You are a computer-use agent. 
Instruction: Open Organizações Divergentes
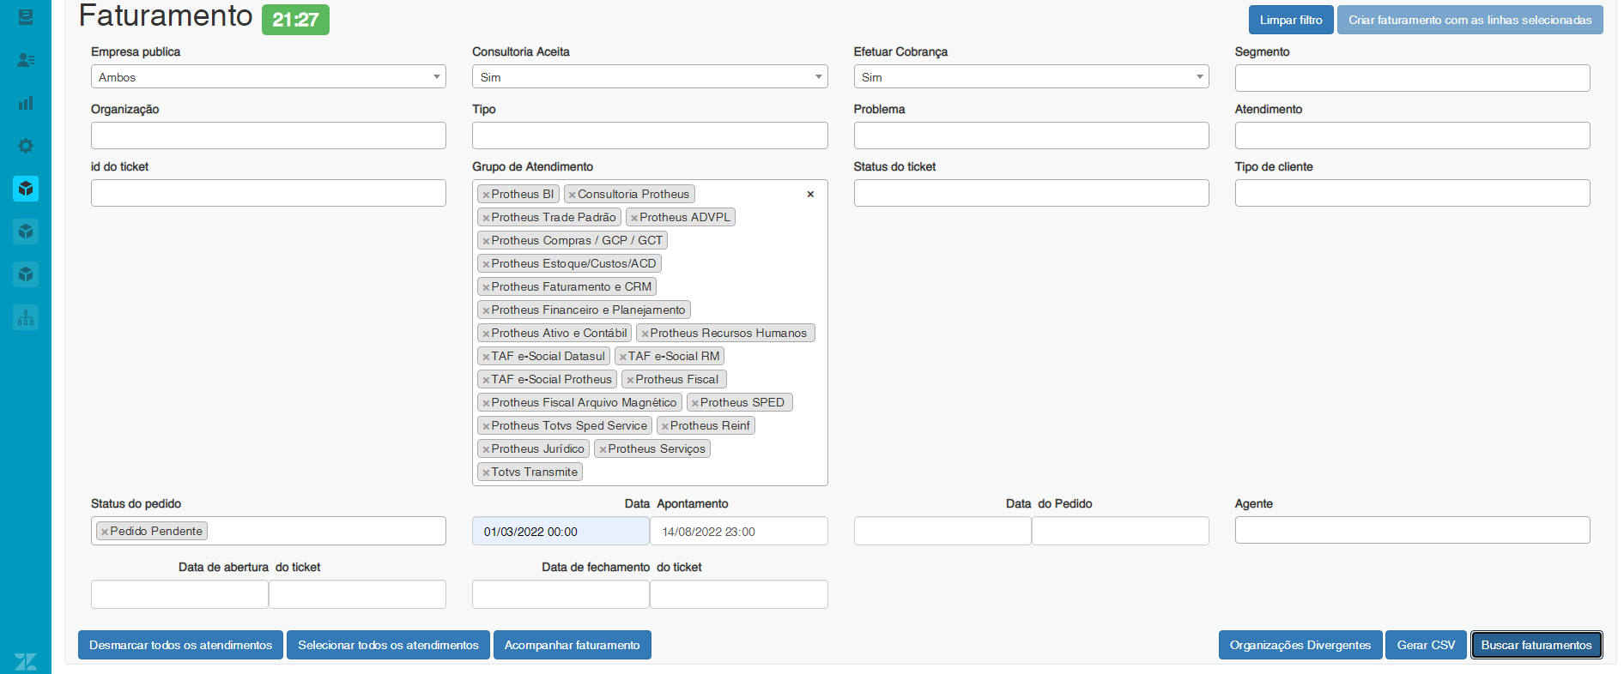point(1300,645)
